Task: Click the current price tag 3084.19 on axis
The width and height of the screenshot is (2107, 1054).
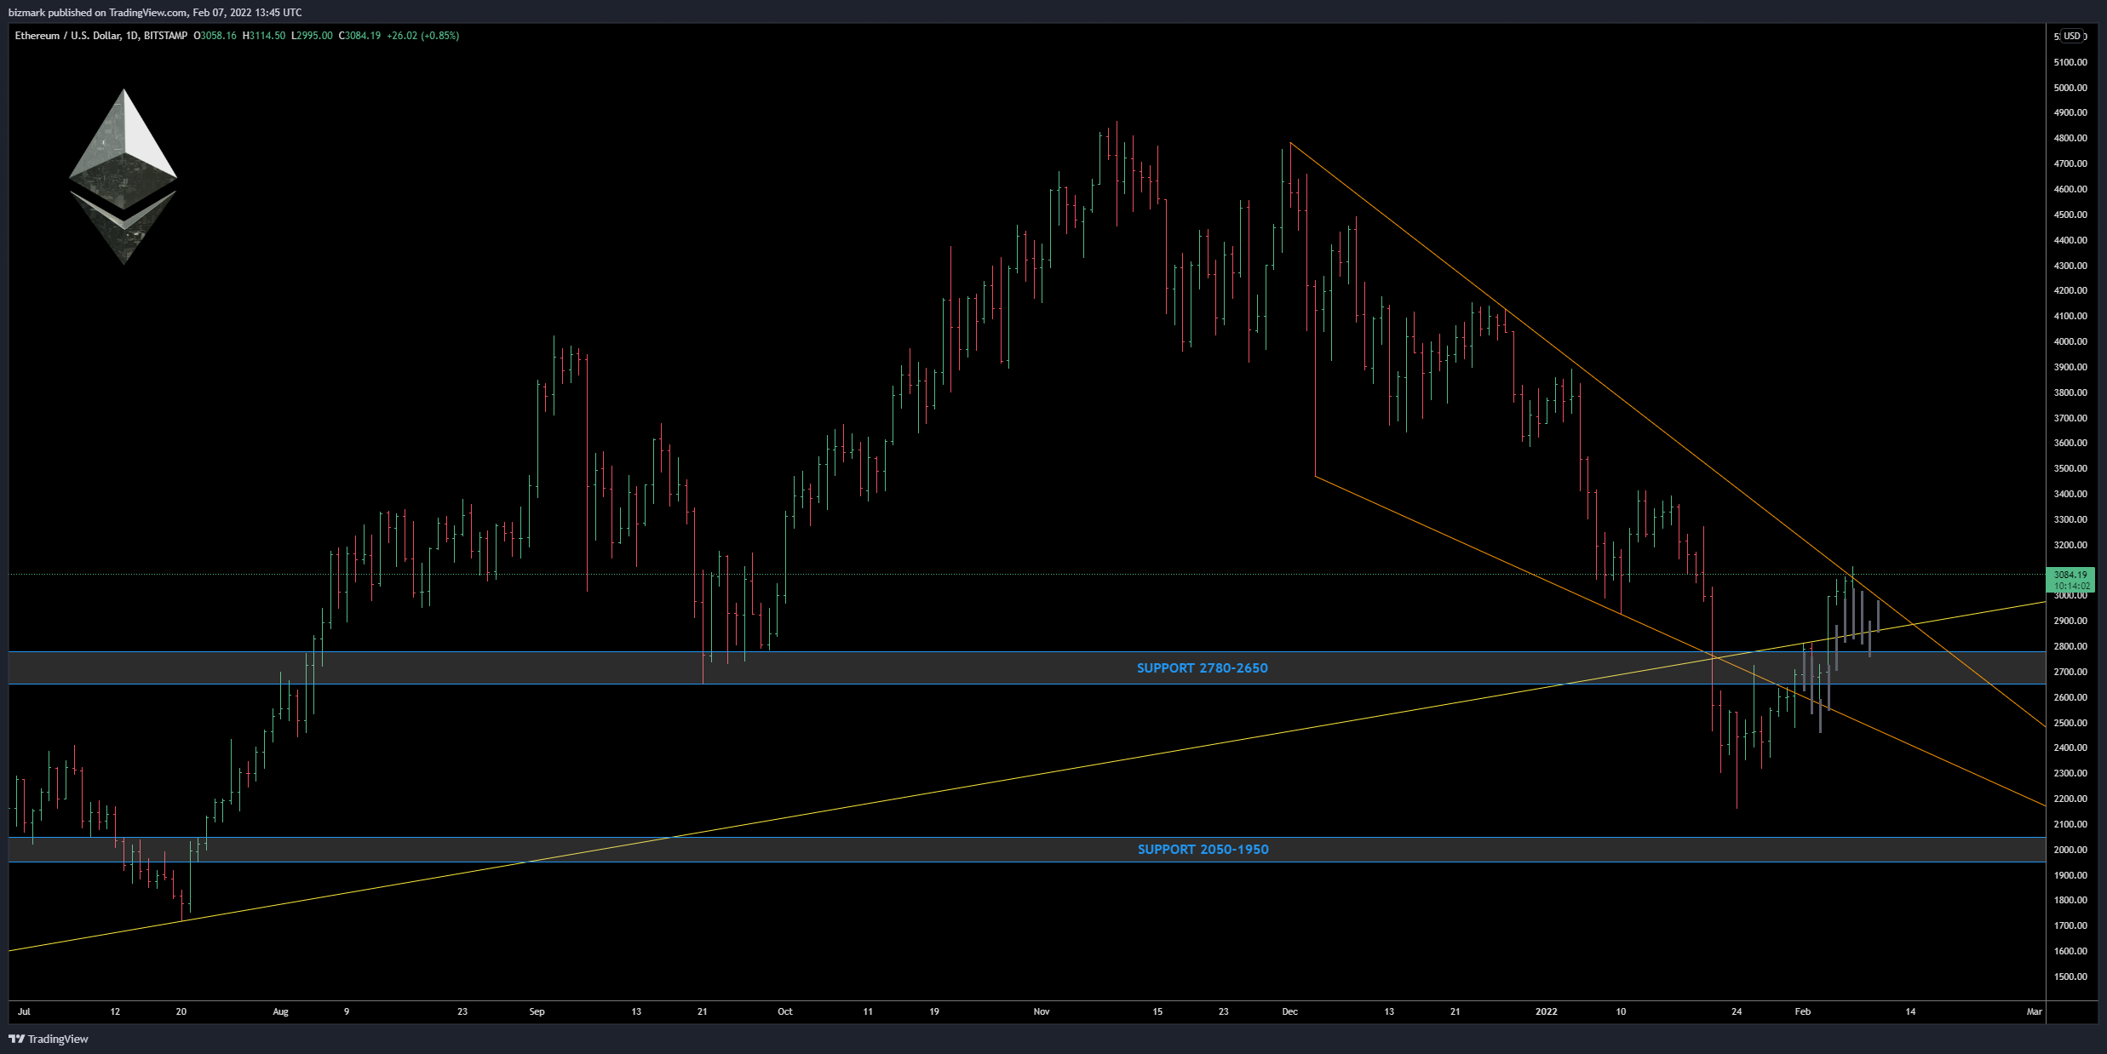Action: (2070, 575)
